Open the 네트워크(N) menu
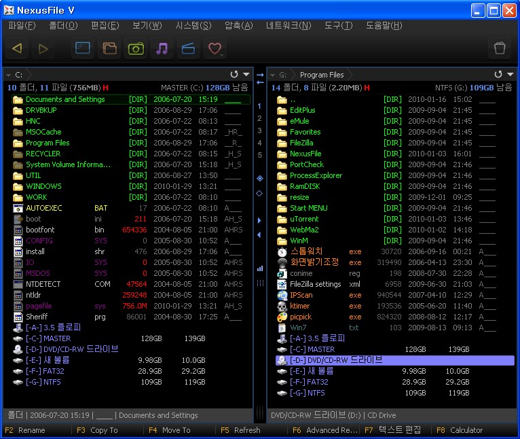 coord(289,26)
